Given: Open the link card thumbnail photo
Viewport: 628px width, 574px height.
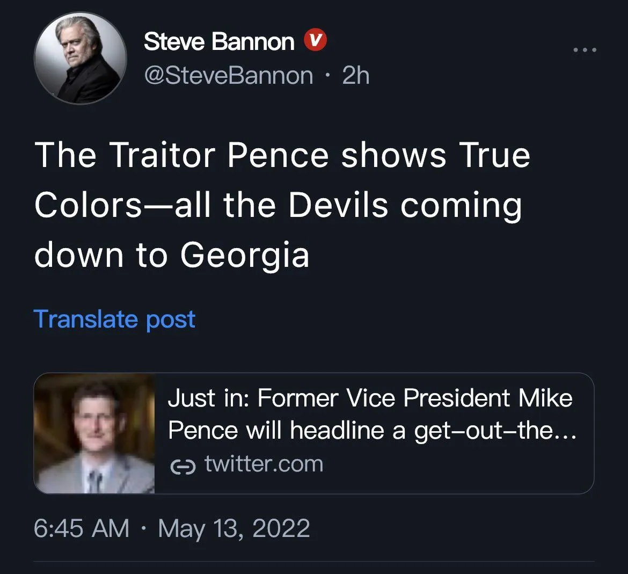Looking at the screenshot, I should pyautogui.click(x=94, y=433).
